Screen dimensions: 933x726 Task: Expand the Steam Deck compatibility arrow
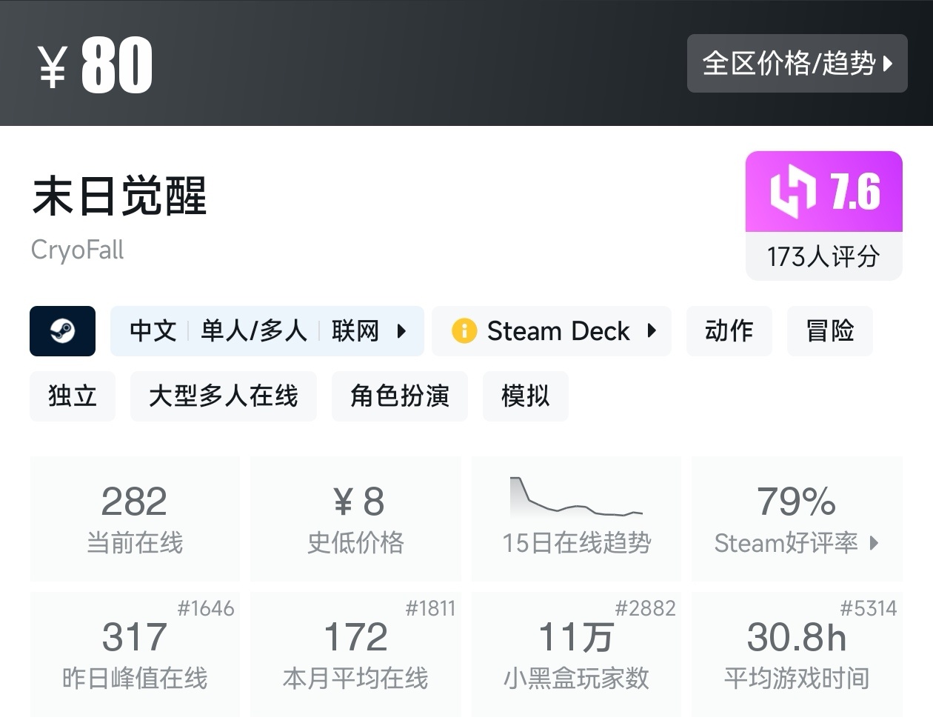point(652,330)
